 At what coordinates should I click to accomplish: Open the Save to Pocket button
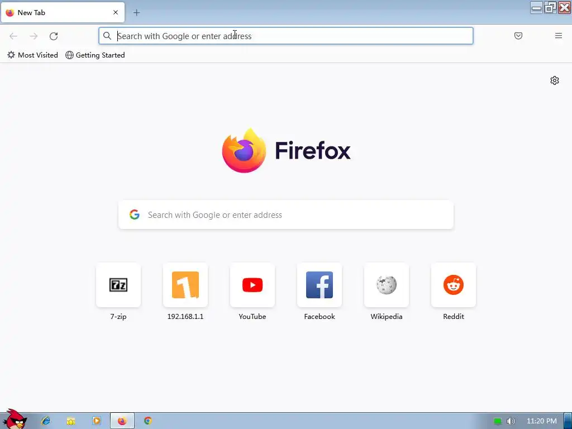[x=518, y=36]
